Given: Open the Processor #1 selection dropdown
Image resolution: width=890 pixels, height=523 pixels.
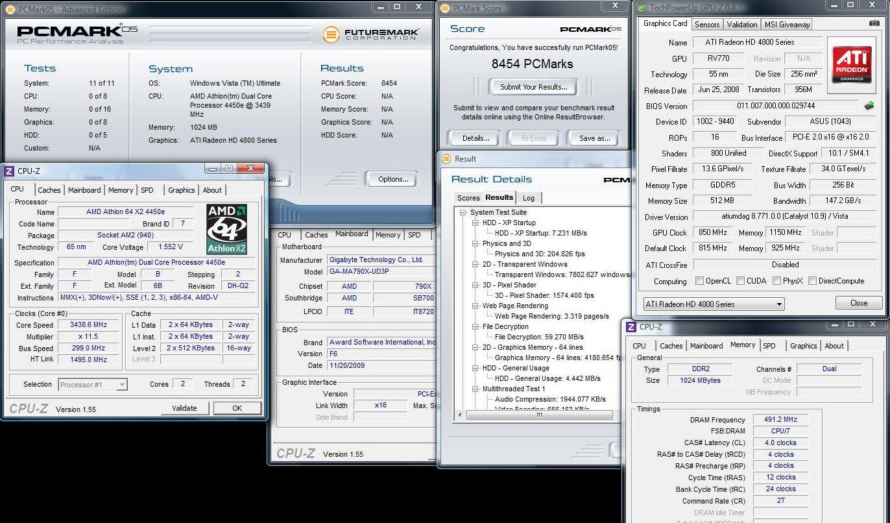Looking at the screenshot, I should 93,385.
